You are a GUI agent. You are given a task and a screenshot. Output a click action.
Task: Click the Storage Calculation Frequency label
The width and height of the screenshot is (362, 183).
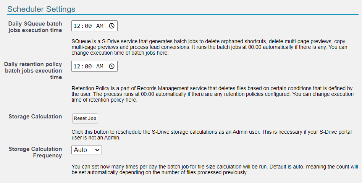pos(35,152)
